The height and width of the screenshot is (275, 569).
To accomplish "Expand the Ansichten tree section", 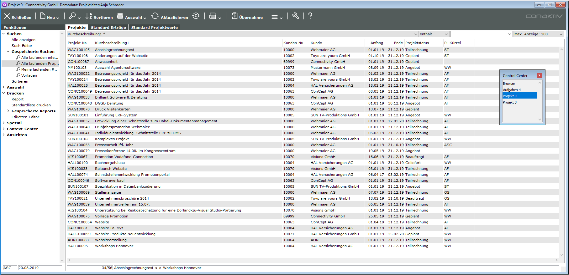I will tap(3, 135).
